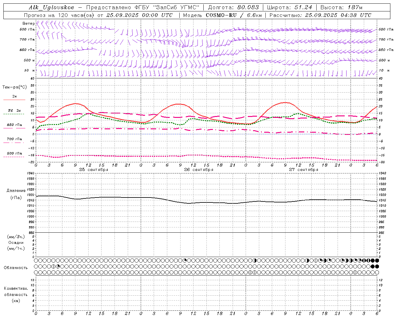This screenshot has height=316, width=395.
Task: Select the (км) unit under облачность
Action: click(16, 301)
